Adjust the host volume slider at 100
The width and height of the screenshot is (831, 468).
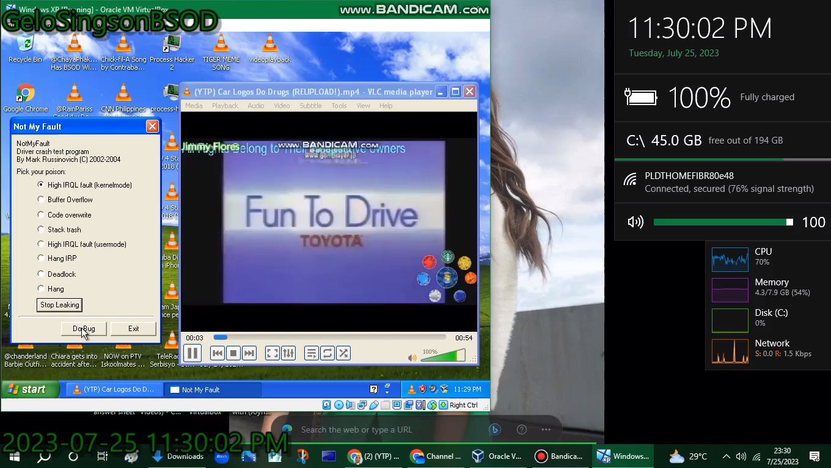723,222
